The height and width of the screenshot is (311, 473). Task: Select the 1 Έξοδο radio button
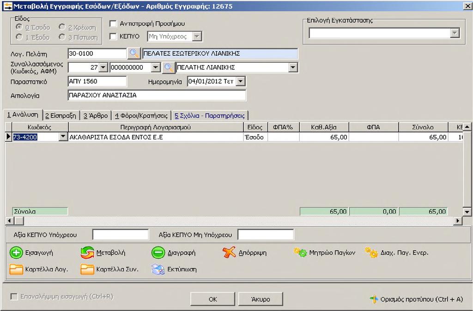tap(19, 37)
